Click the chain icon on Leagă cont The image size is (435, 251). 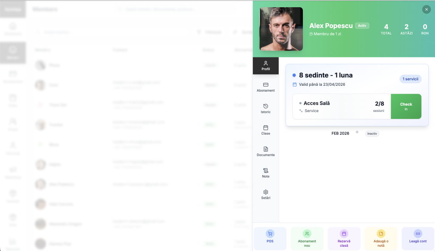pos(418,234)
